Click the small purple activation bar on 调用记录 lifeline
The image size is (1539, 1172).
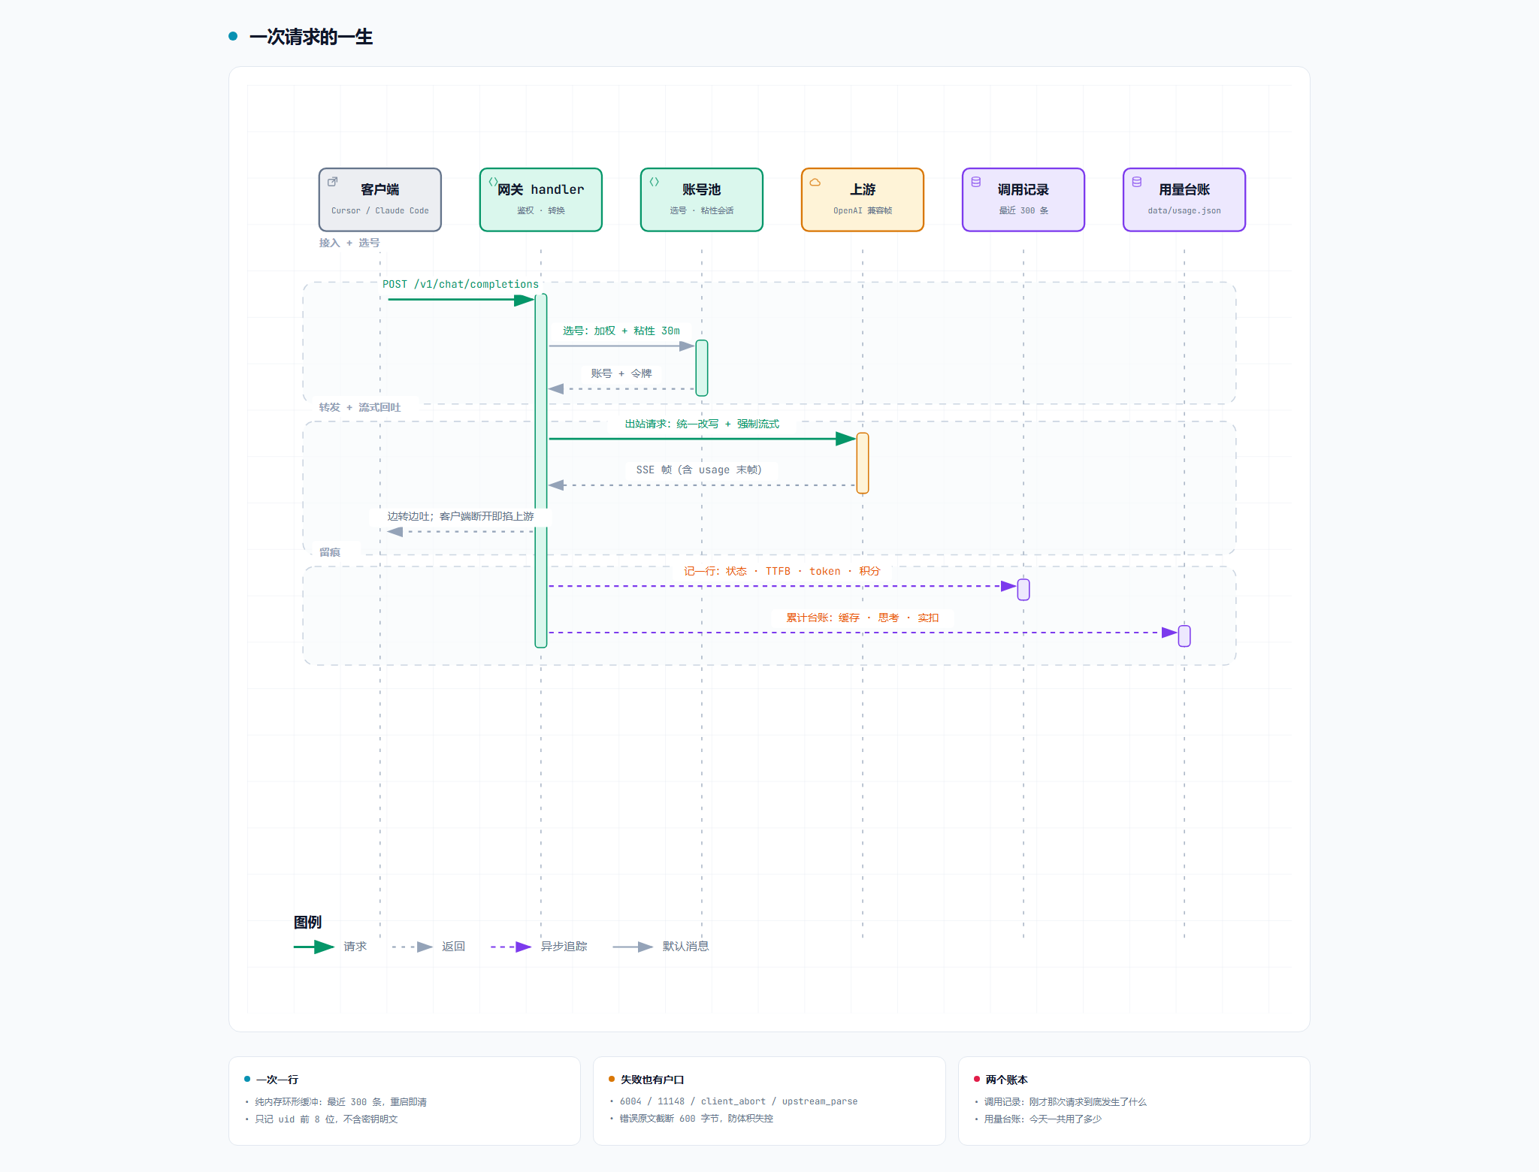pyautogui.click(x=1023, y=590)
